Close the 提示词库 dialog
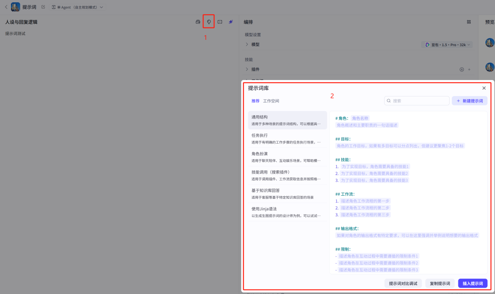This screenshot has width=495, height=294. coord(484,88)
